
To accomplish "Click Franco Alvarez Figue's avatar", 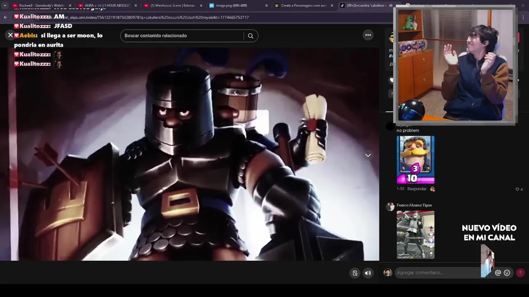I will click(x=390, y=207).
